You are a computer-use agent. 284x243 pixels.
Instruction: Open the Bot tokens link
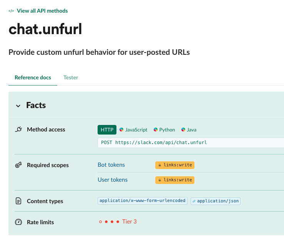click(111, 165)
